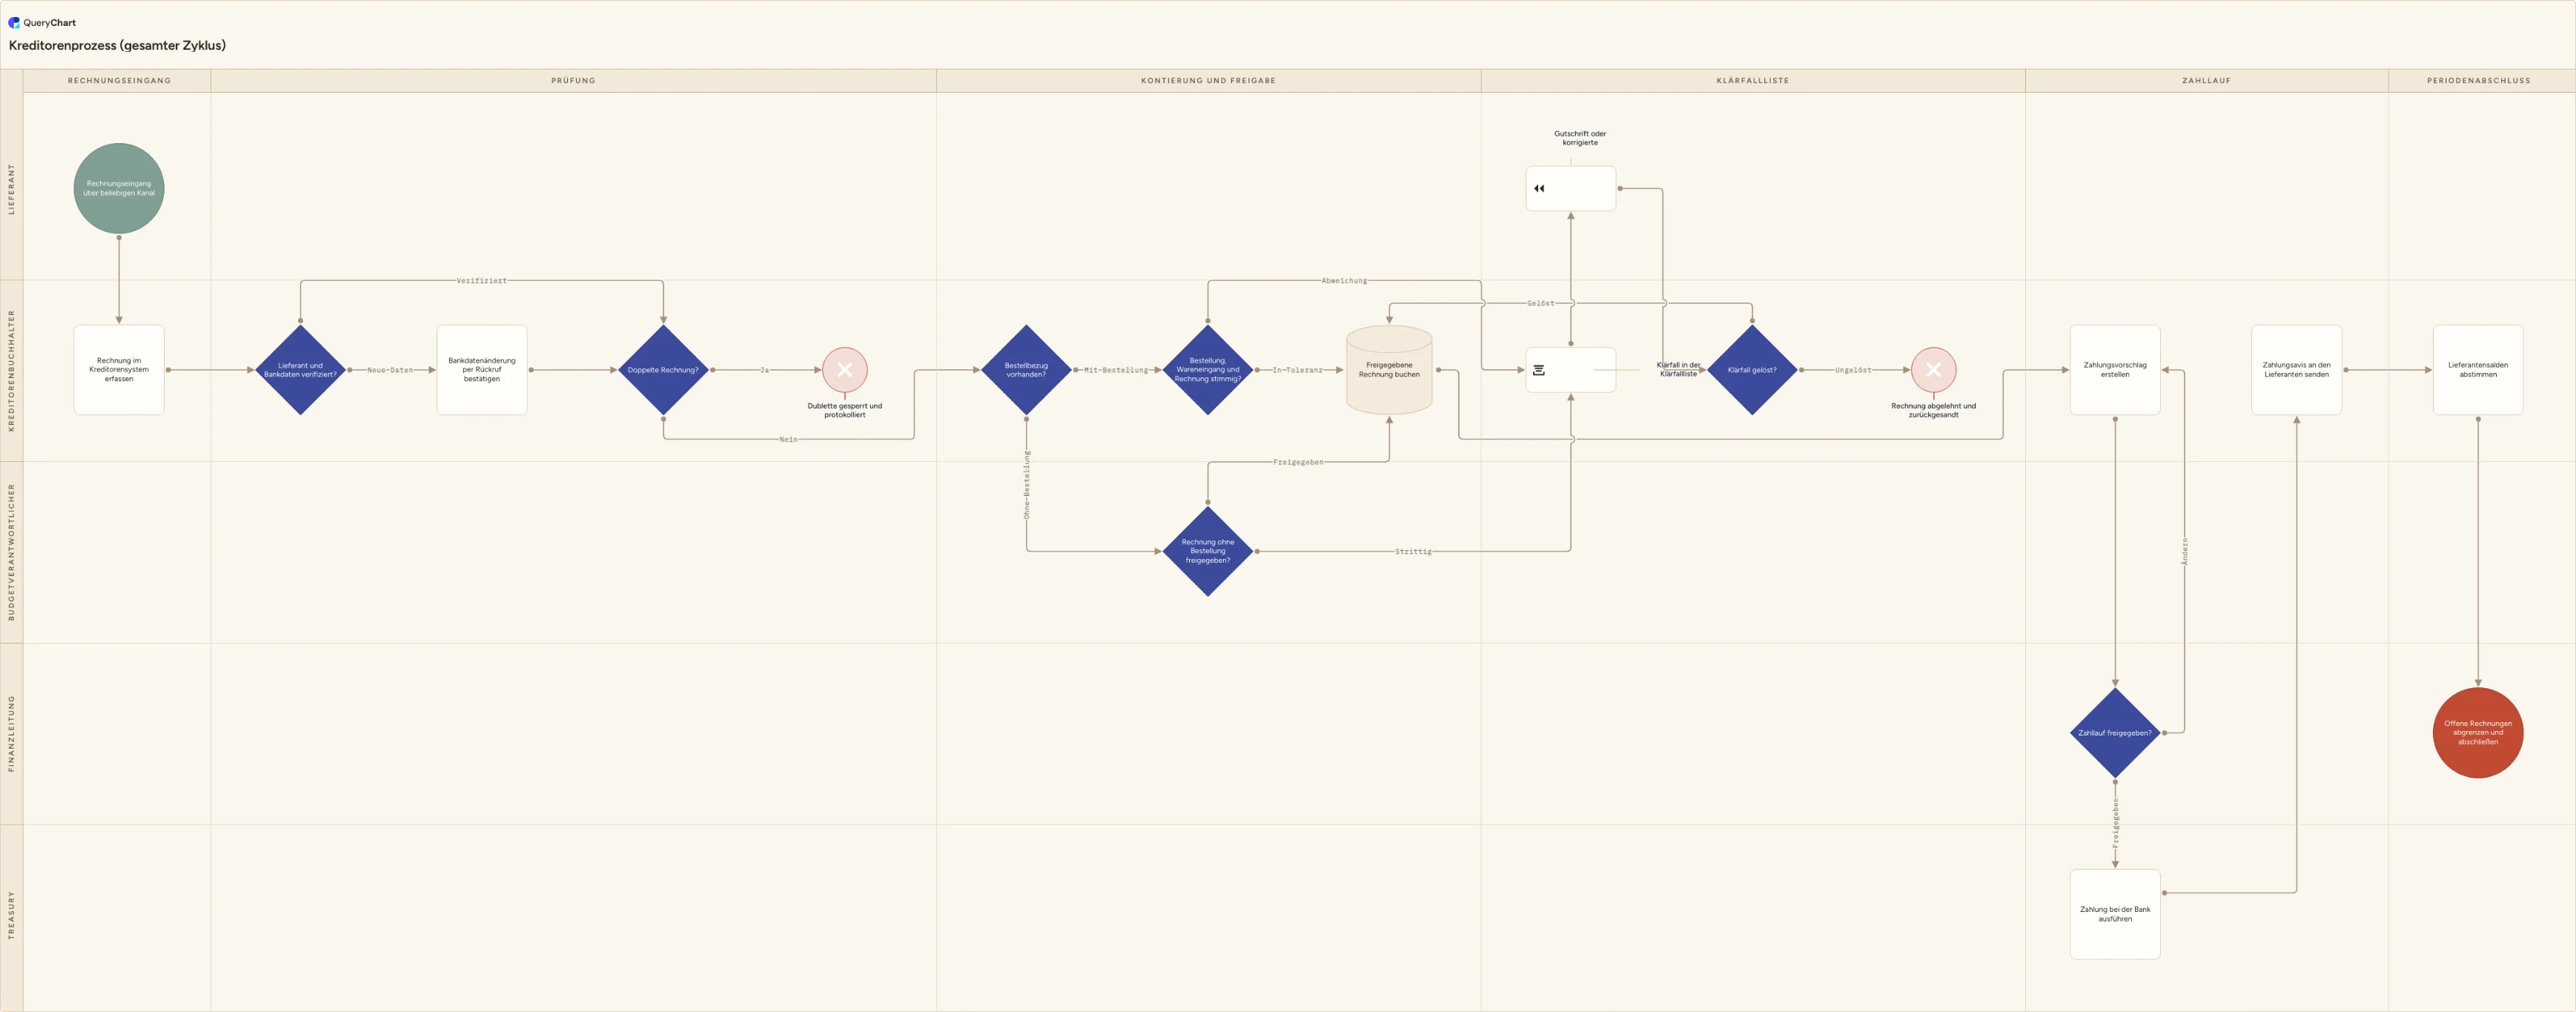The image size is (2576, 1012).
Task: Click the QueryChart logo icon
Action: 14,22
